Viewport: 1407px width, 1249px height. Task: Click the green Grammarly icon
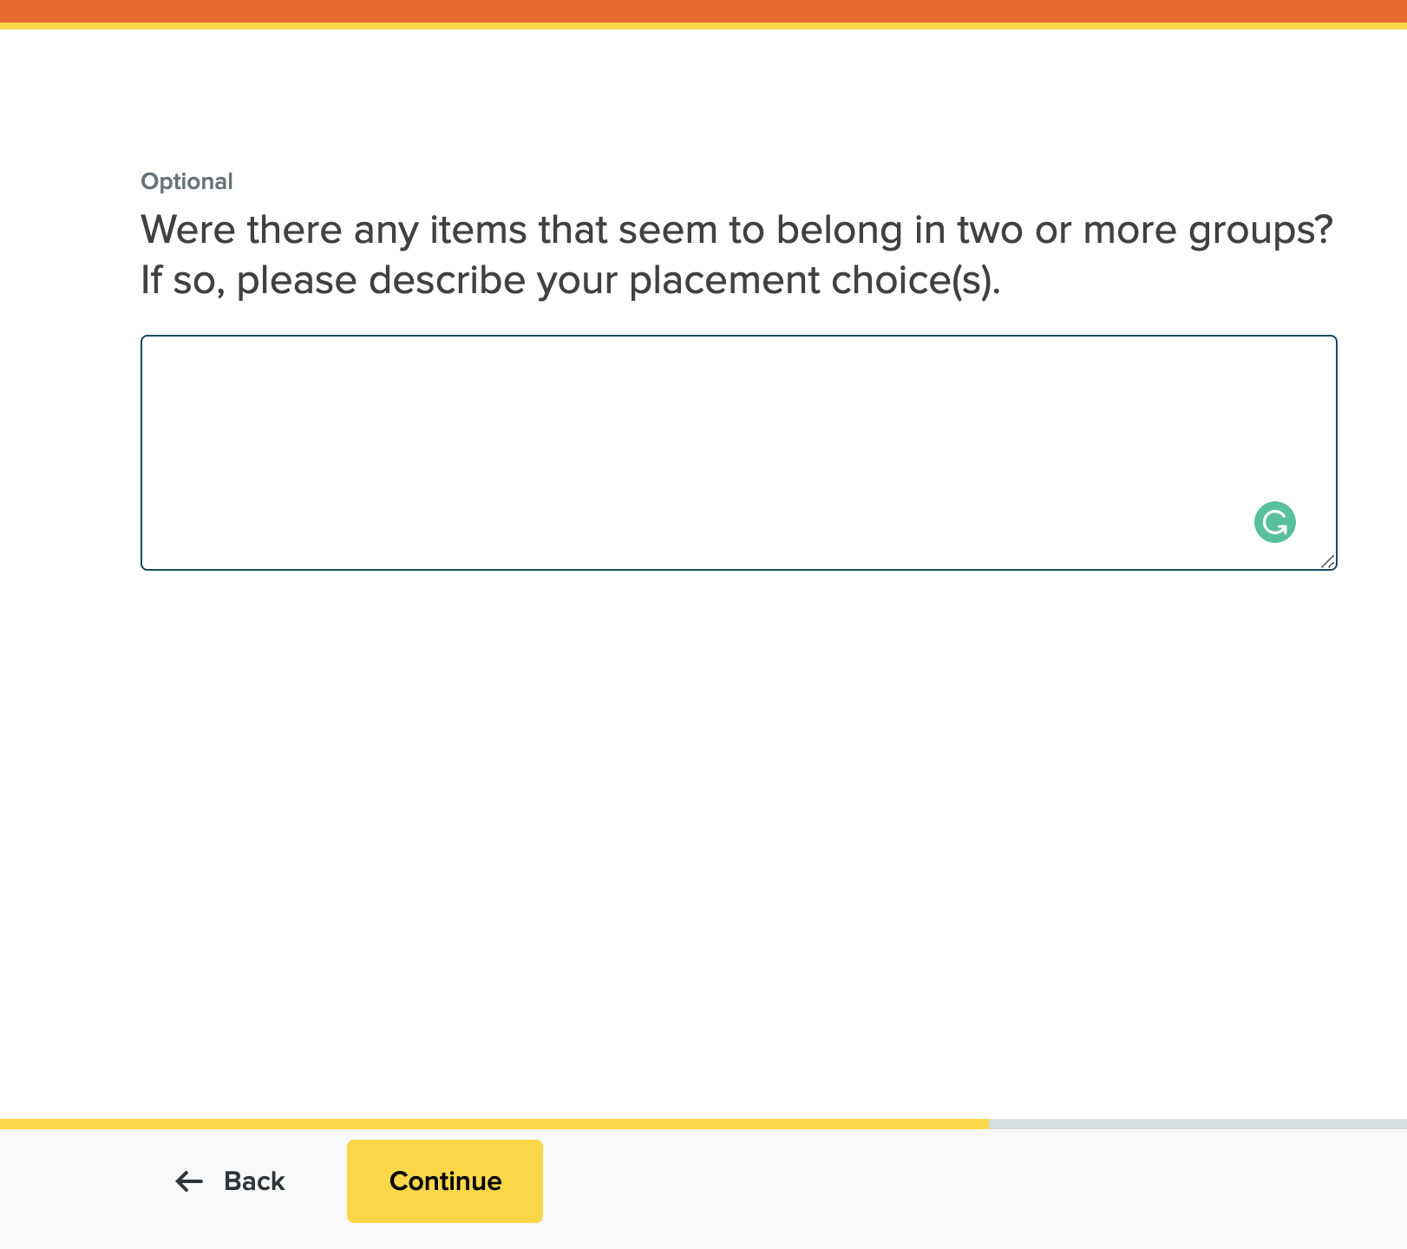[1274, 522]
